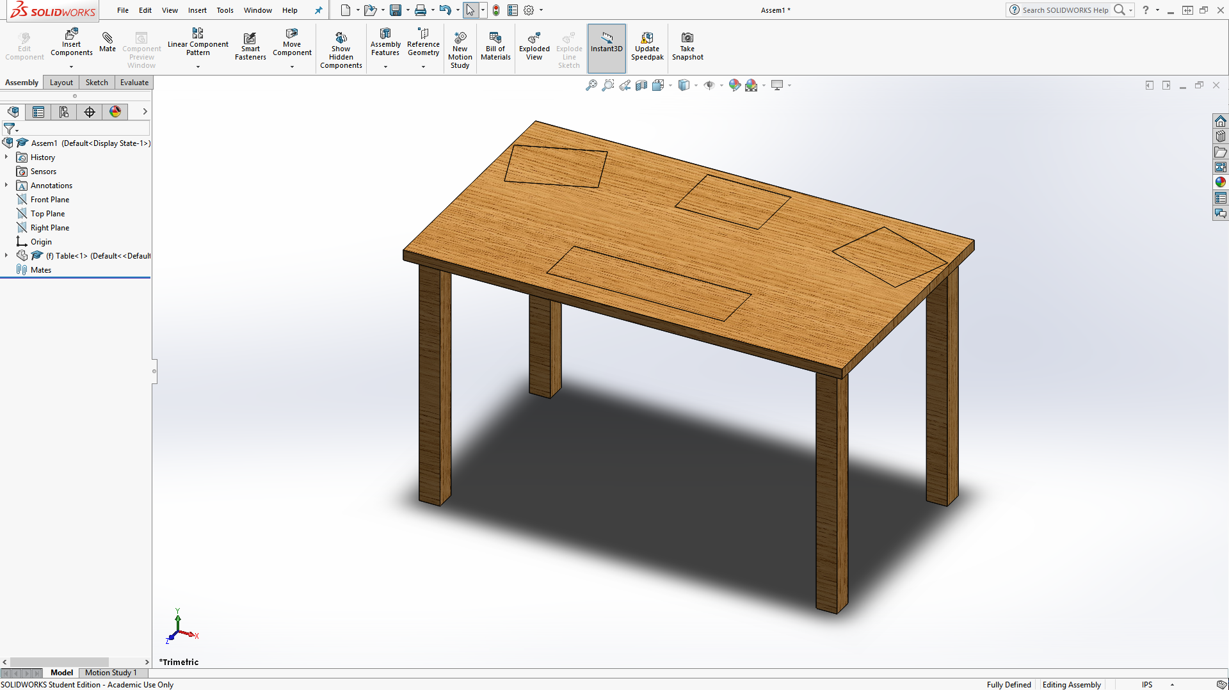Image resolution: width=1229 pixels, height=690 pixels.
Task: Click Insert Components tool
Action: tap(71, 42)
